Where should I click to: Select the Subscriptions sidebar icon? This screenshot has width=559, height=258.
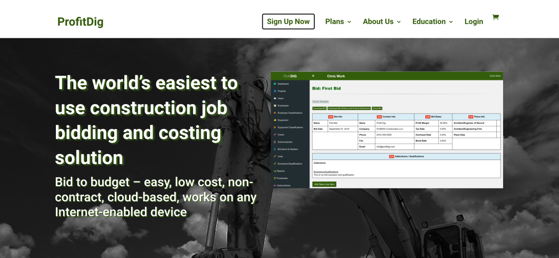275,185
